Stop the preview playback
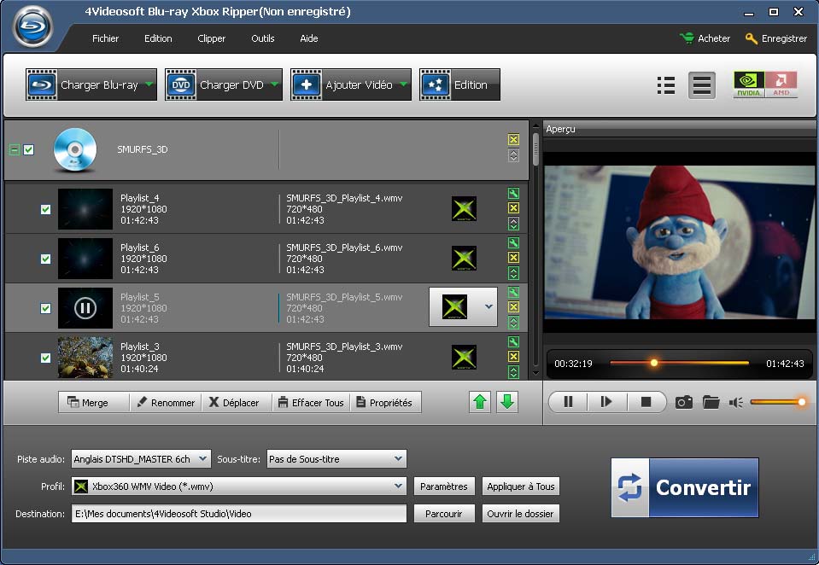The image size is (819, 565). click(x=646, y=402)
